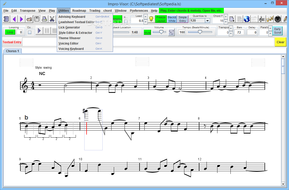Viewport: 289px width, 190px height.
Task: Choose Lick Generator from the menu
Action: point(85,27)
